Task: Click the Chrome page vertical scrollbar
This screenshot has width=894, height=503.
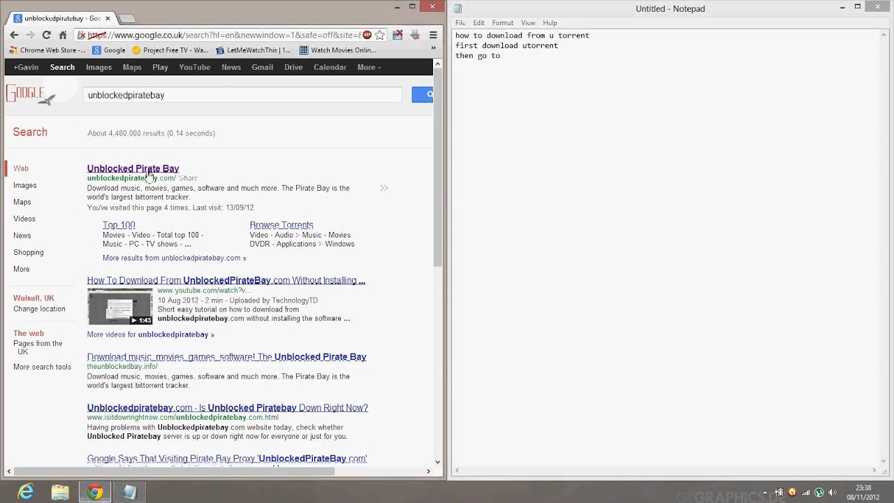Action: click(x=438, y=168)
